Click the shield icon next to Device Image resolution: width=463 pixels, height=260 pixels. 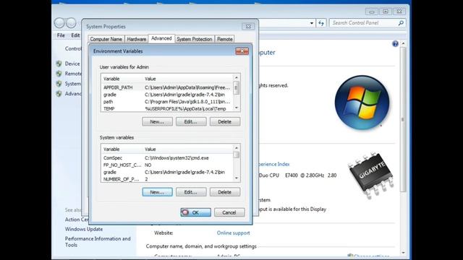[x=59, y=64]
